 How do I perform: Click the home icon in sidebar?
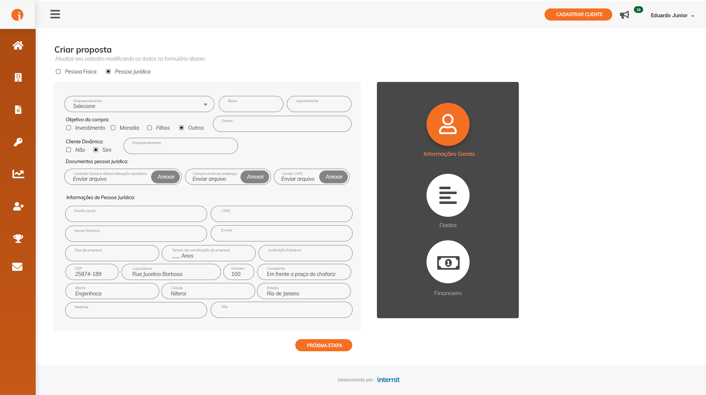18,45
